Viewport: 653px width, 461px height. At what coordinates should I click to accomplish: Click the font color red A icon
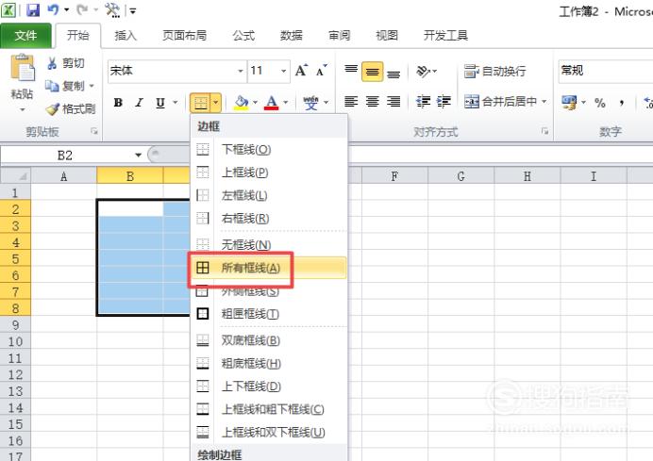[x=271, y=103]
